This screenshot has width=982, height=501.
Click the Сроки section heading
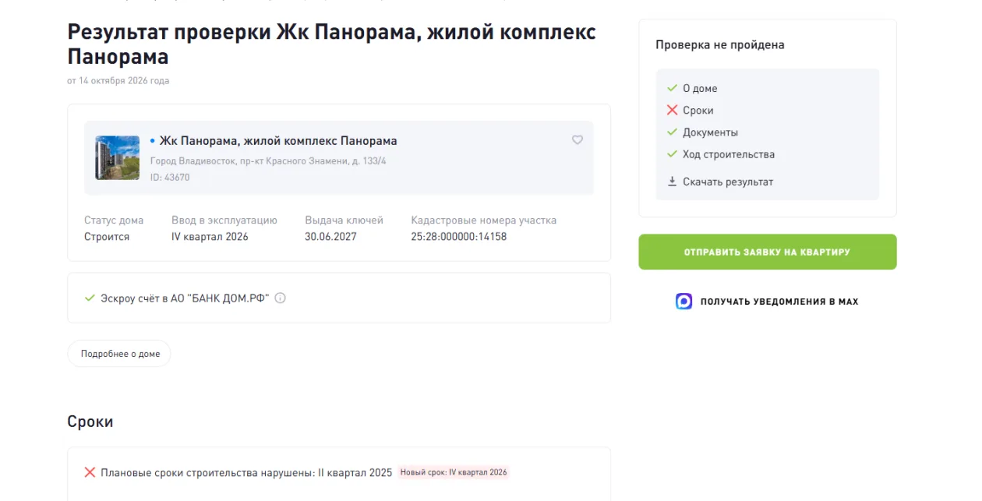coord(90,422)
